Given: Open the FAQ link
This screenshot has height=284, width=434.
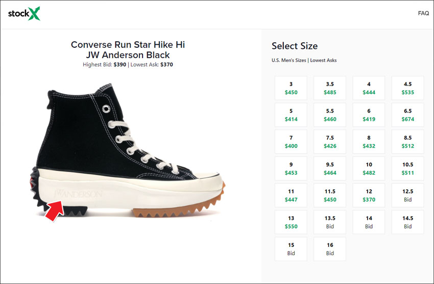Looking at the screenshot, I should click(423, 13).
